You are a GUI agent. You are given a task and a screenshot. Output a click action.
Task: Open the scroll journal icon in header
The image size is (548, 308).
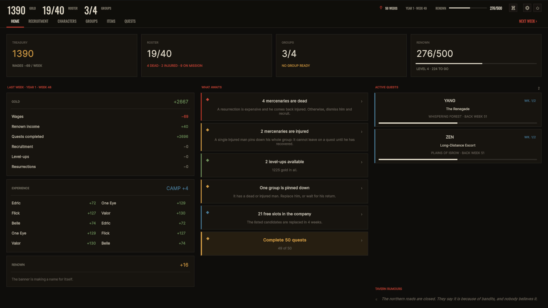pos(513,8)
